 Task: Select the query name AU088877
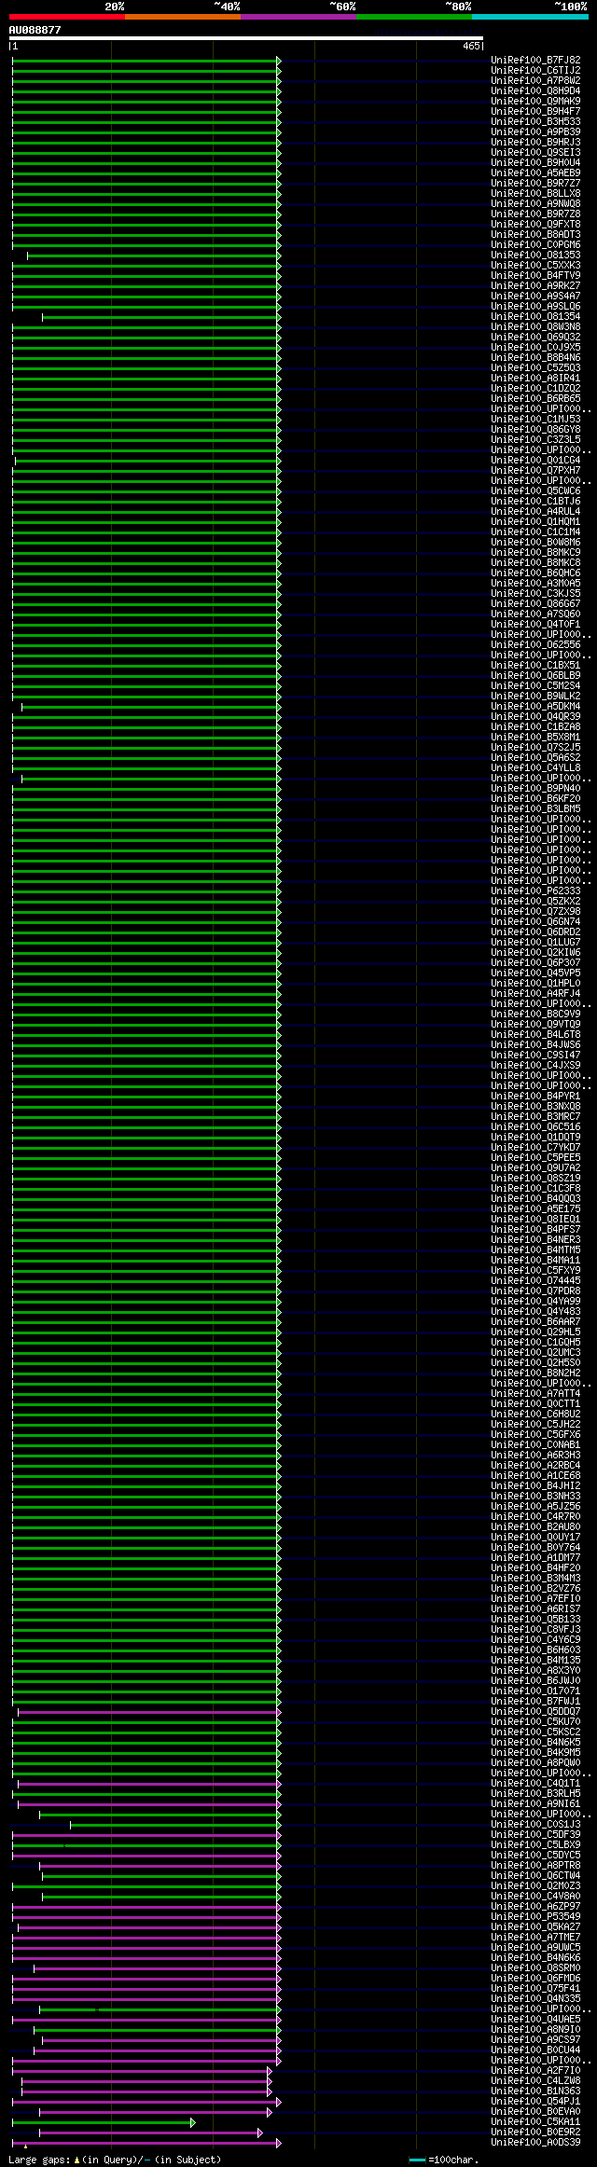click(35, 30)
